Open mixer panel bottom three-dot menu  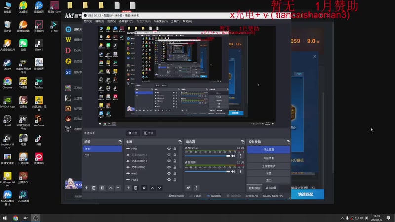click(x=197, y=188)
